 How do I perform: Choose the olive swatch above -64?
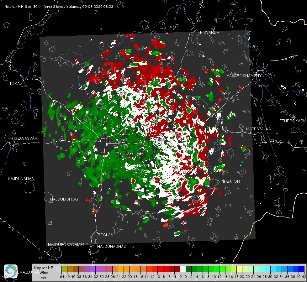[64, 269]
